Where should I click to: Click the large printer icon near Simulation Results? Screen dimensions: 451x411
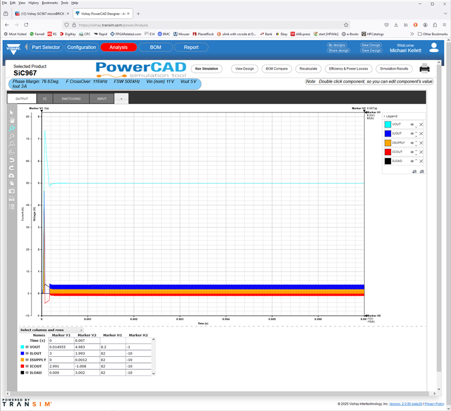click(x=425, y=68)
